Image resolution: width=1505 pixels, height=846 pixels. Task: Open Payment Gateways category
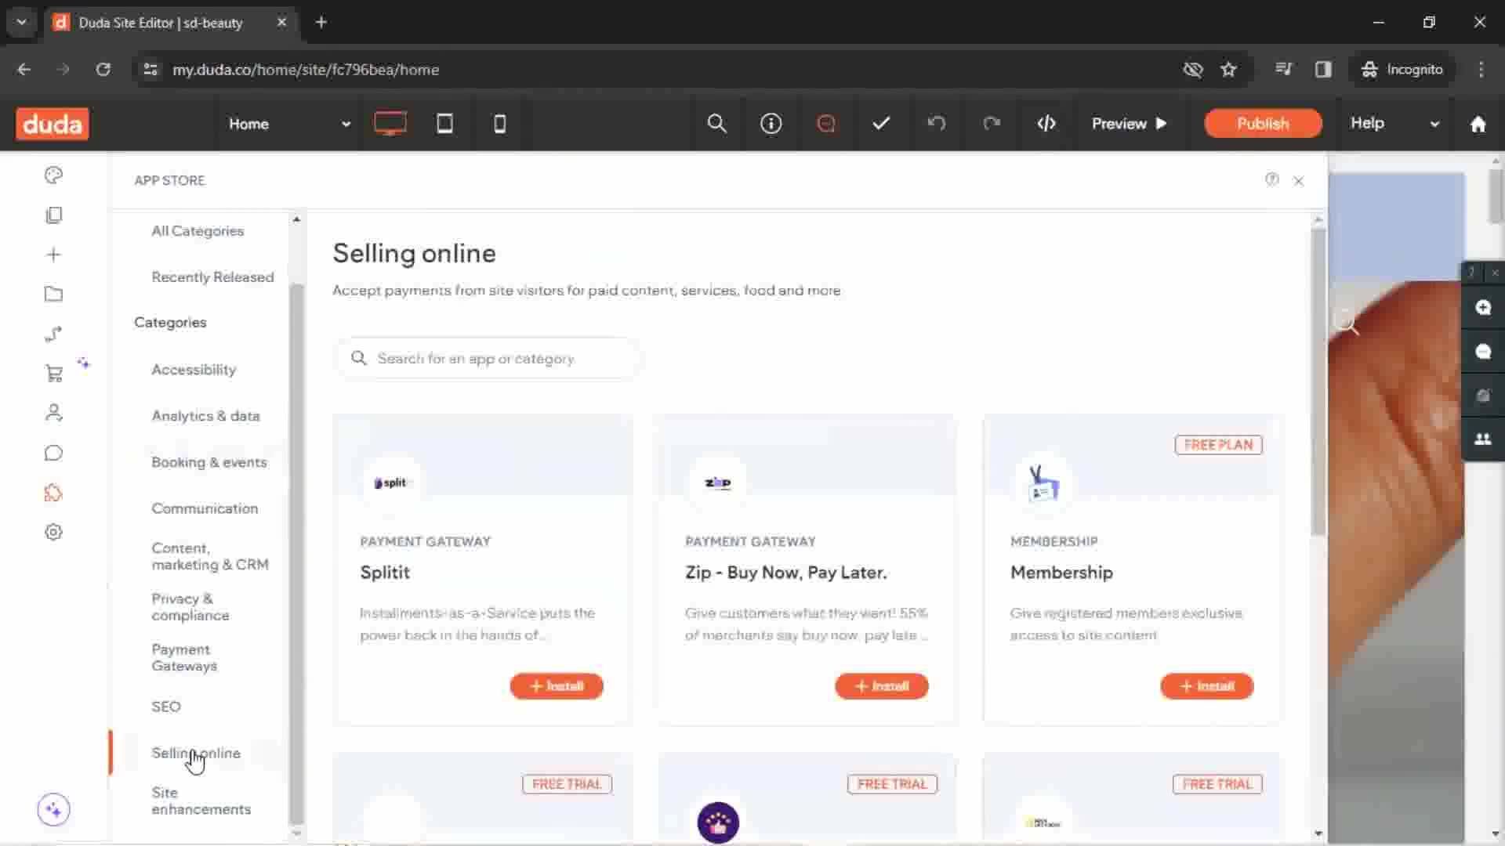point(184,658)
